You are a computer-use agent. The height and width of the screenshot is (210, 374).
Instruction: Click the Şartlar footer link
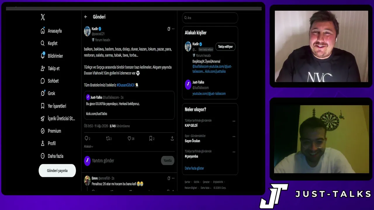pyautogui.click(x=187, y=182)
